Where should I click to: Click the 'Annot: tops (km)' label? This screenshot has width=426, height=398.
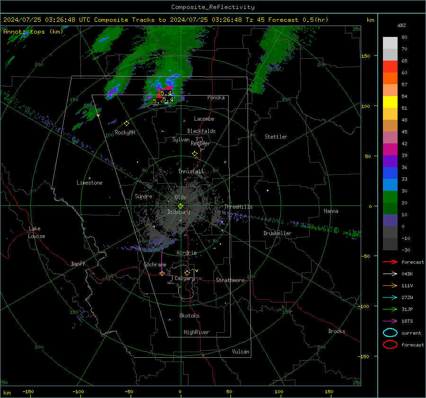[33, 32]
